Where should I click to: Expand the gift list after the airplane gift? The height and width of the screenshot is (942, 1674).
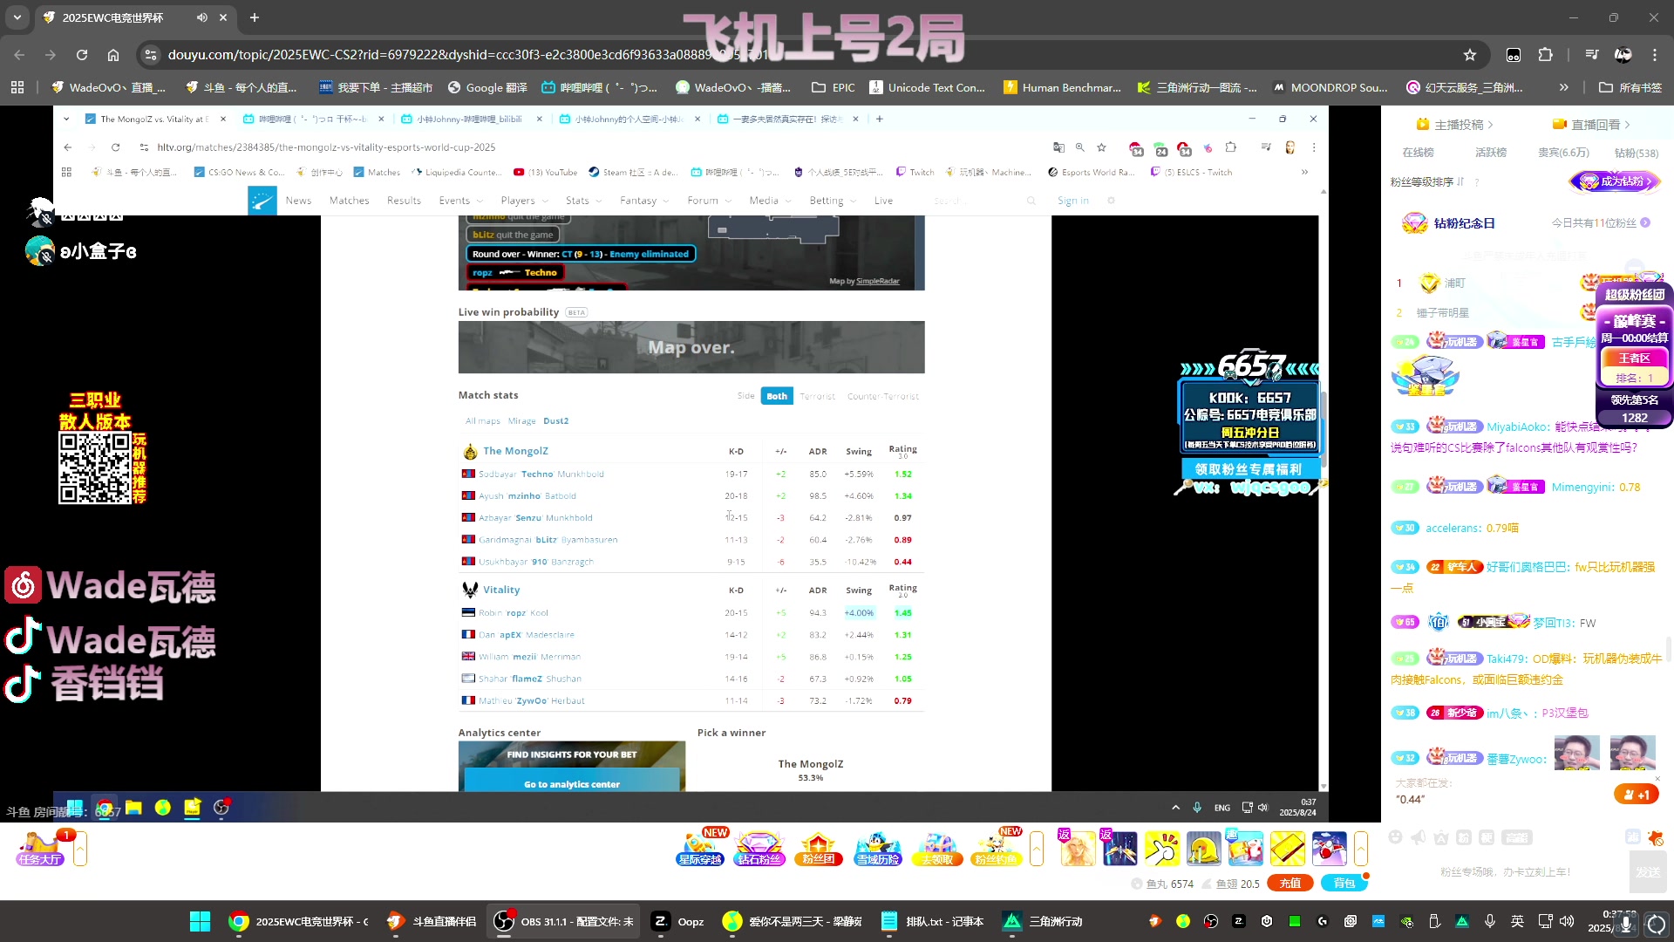pos(1361,849)
